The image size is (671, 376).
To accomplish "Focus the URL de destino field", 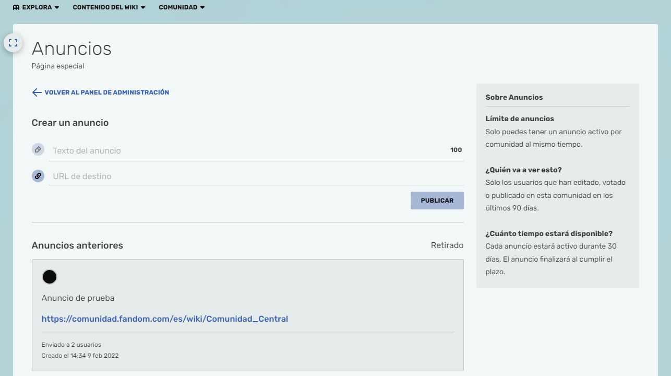I will pyautogui.click(x=256, y=176).
